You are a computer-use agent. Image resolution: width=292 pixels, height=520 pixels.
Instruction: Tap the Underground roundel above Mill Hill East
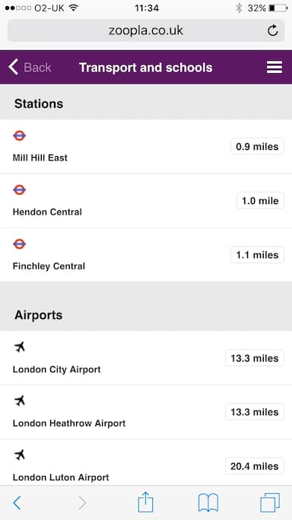[x=20, y=136]
